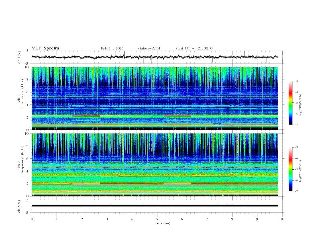This screenshot has height=246, width=318.
Task: Click the '2' tick on the time axis
Action: pos(82,219)
